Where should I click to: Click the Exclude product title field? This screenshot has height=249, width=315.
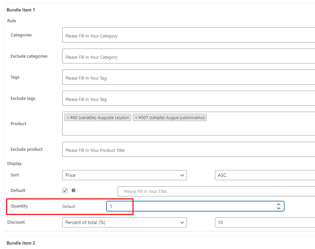189,149
